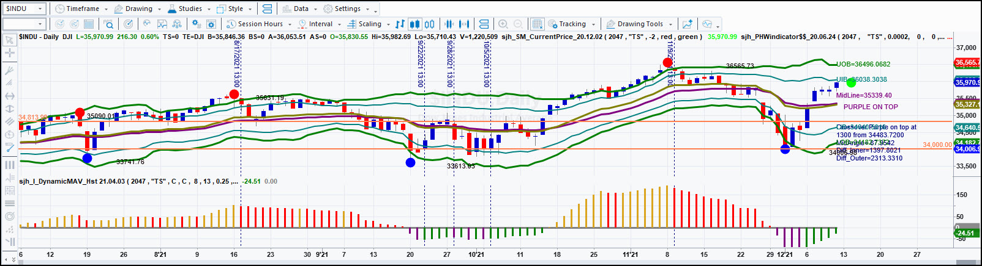This screenshot has height=266, width=982.
Task: Select the vertical bars drawing tool in sidebar
Action: (10, 165)
